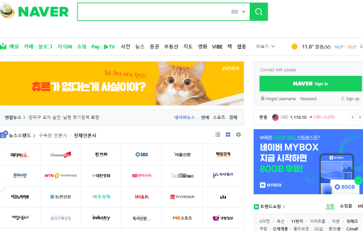Open the 대한경제 publisher logo
Image resolution: width=363 pixels, height=231 pixels.
point(101,175)
